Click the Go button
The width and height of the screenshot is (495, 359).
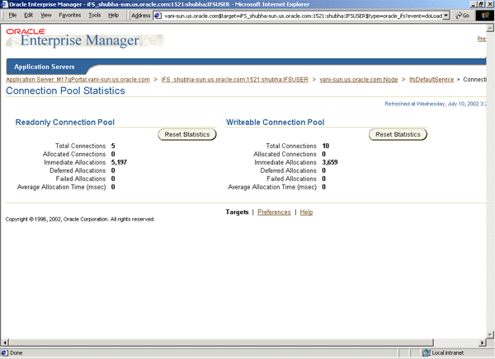coord(463,16)
